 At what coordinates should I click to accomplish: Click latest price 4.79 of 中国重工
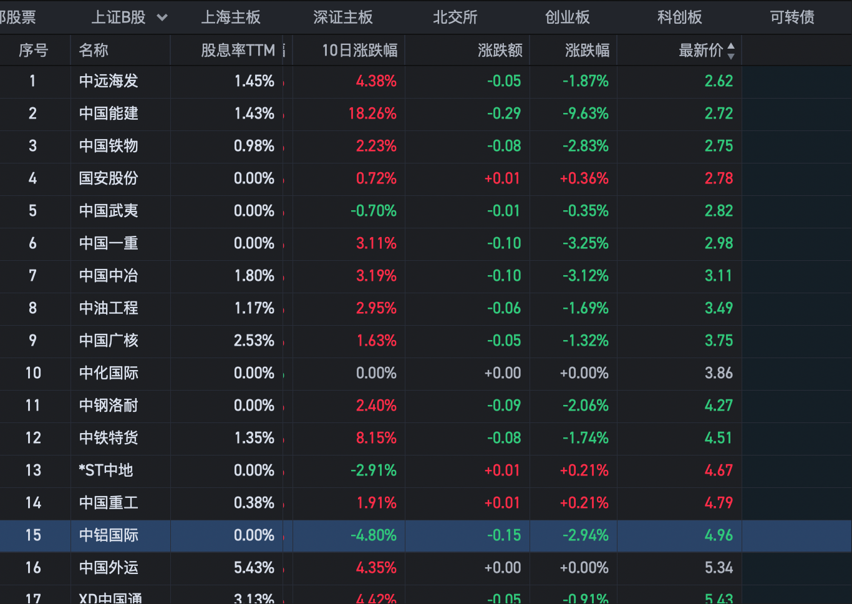[719, 503]
